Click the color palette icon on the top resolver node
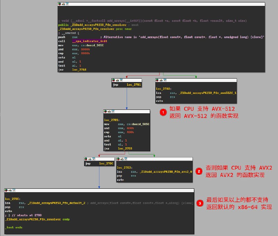 click(59, 3)
